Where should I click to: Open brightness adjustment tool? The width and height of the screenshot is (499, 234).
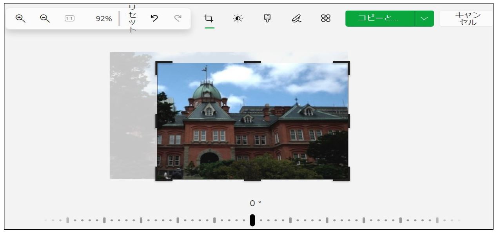coord(238,18)
